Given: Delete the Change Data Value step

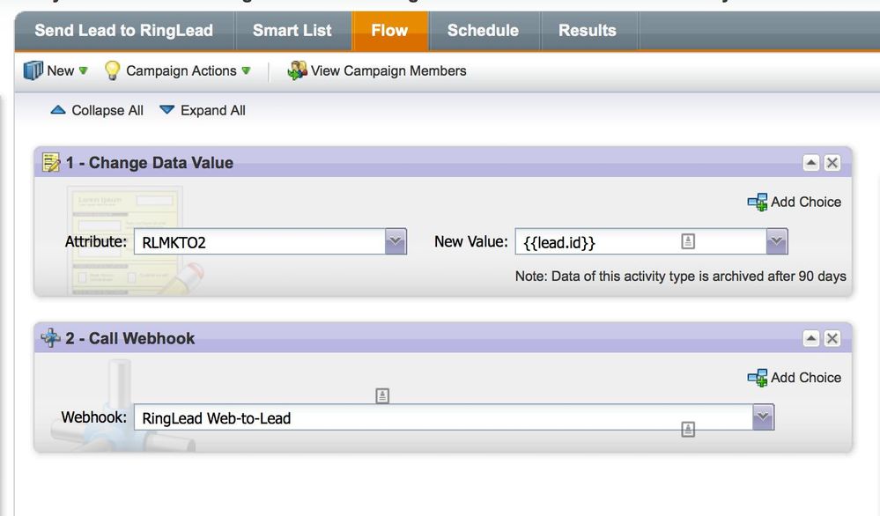Looking at the screenshot, I should (832, 163).
